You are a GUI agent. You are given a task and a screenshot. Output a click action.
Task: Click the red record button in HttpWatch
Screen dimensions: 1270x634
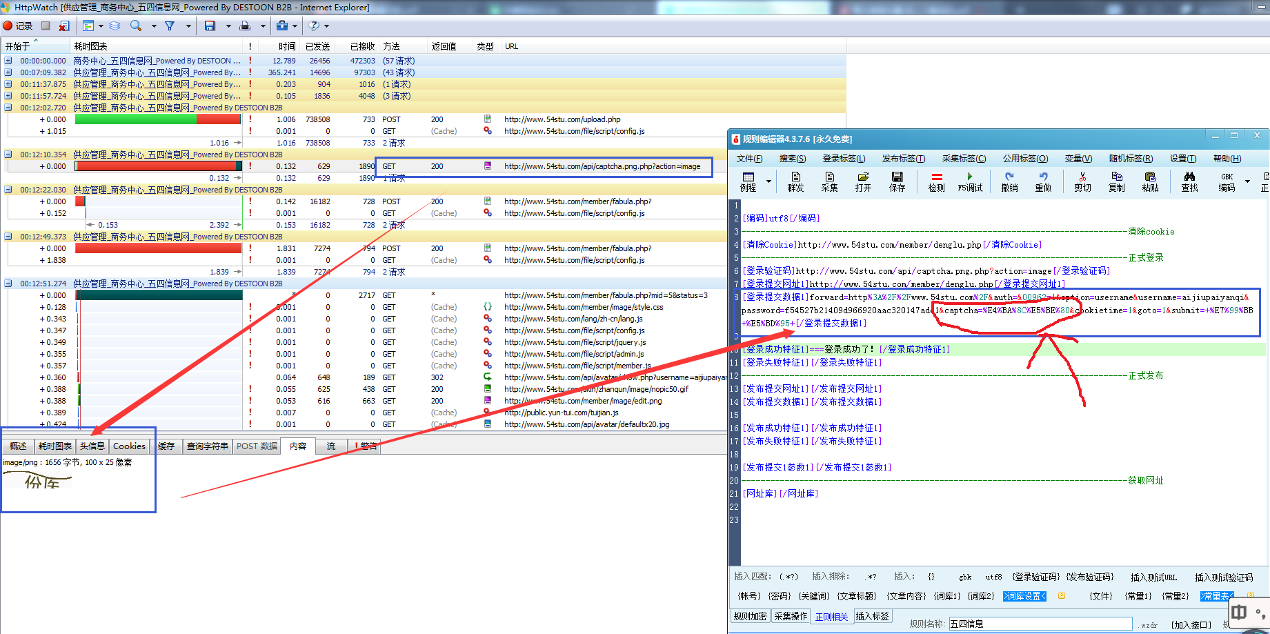coord(8,26)
